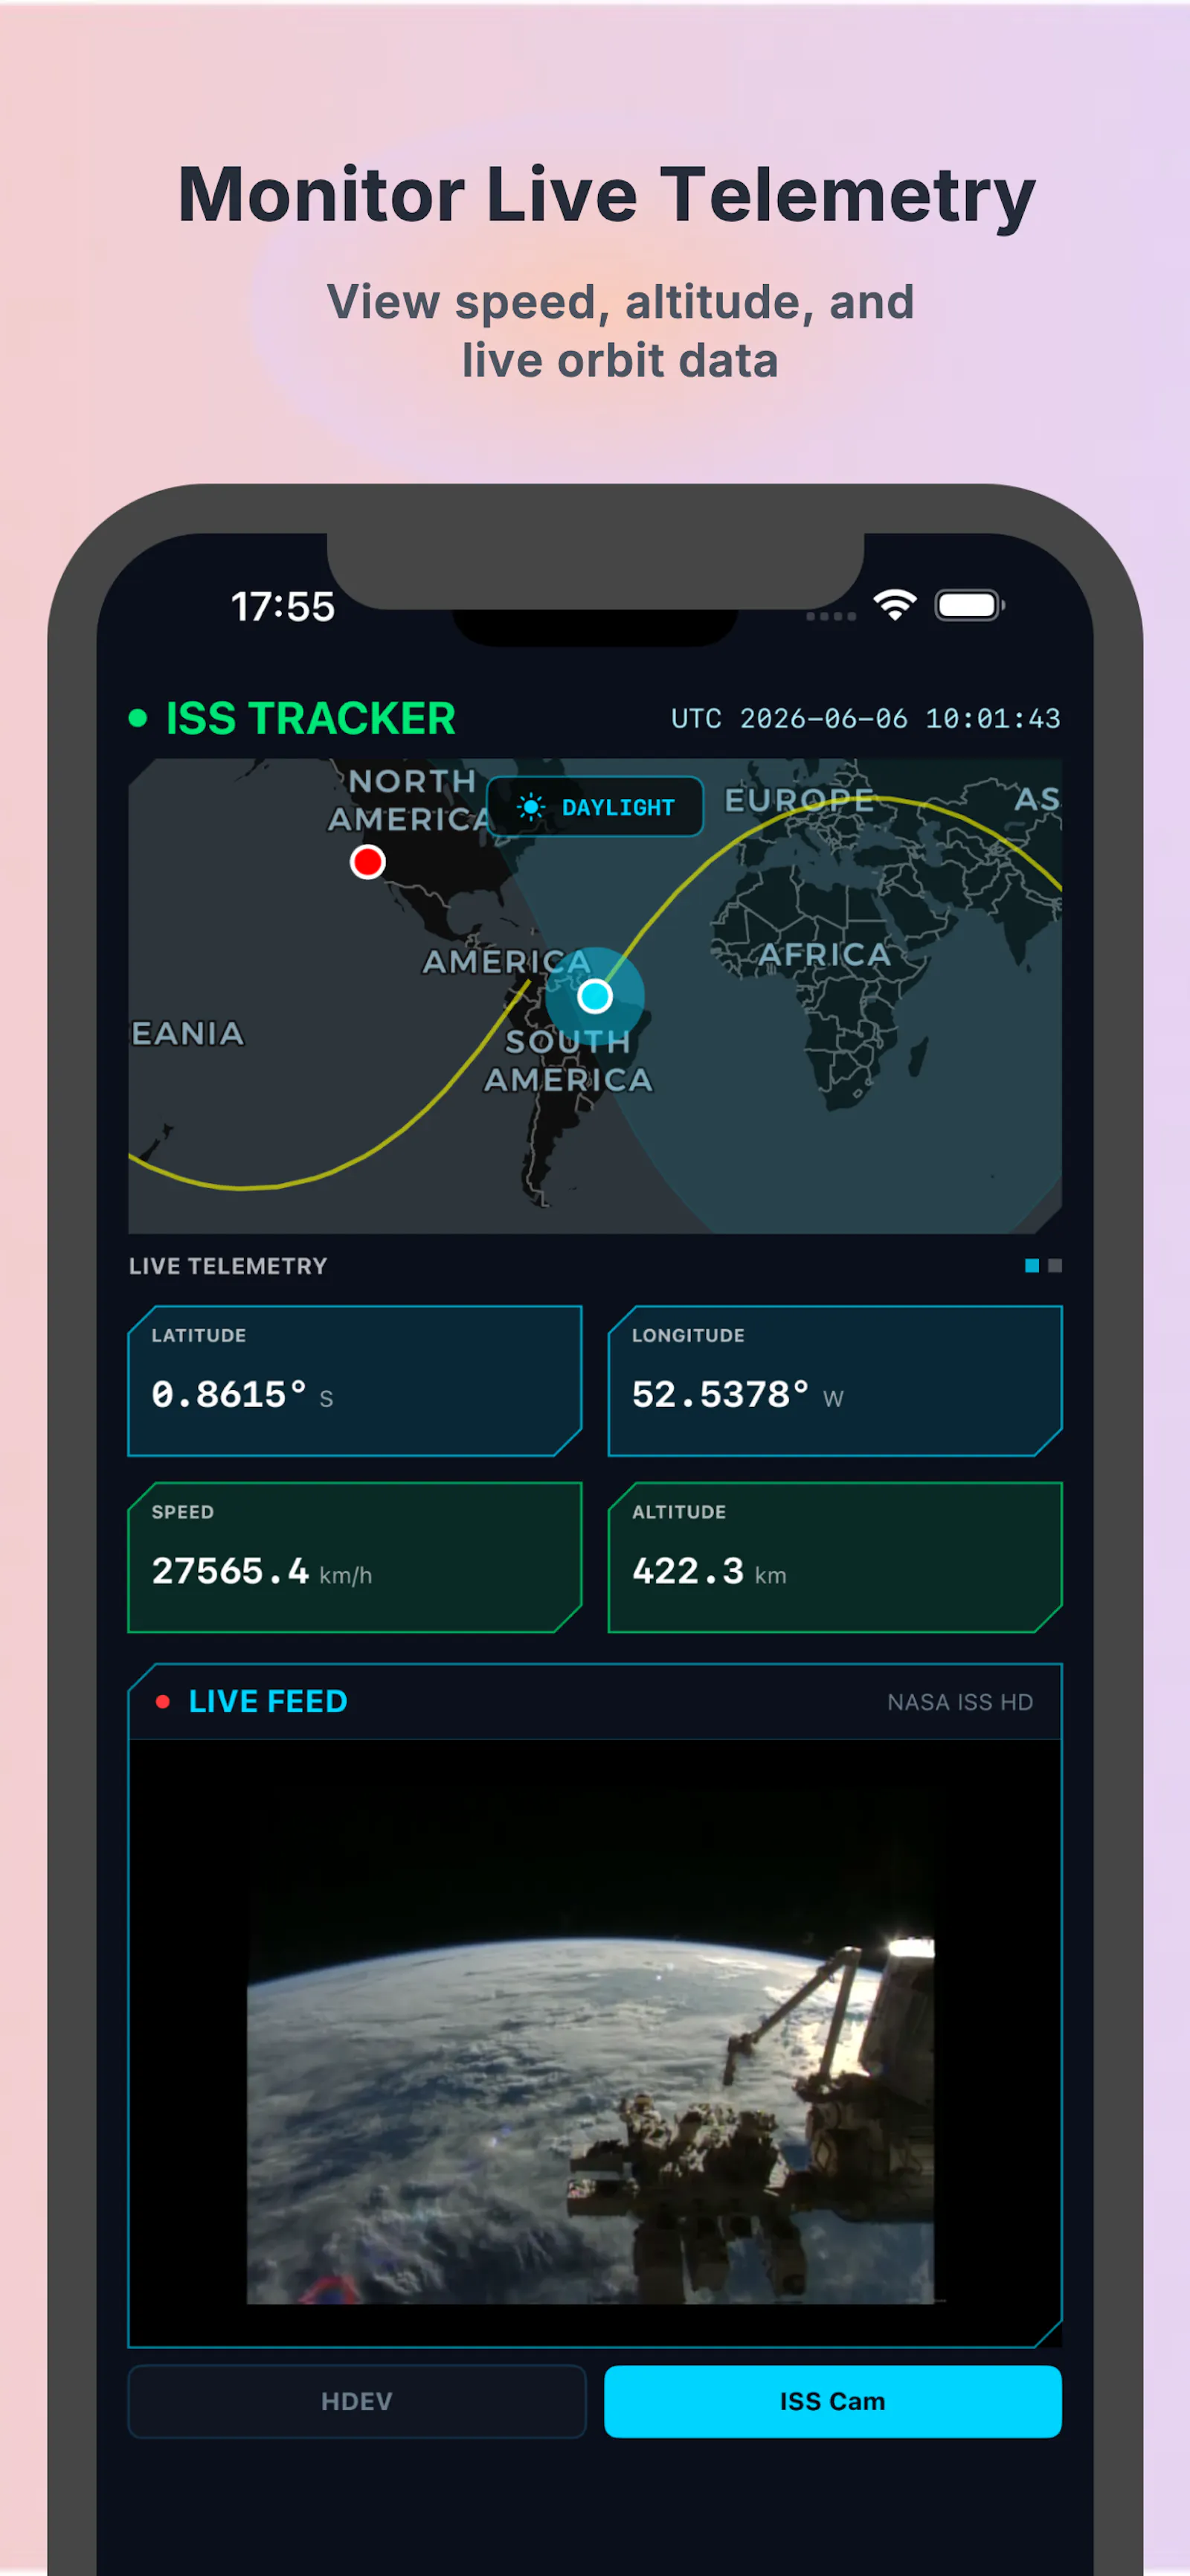Tap the green status dot beside ISS TRACKER
The image size is (1190, 2576).
coord(138,718)
